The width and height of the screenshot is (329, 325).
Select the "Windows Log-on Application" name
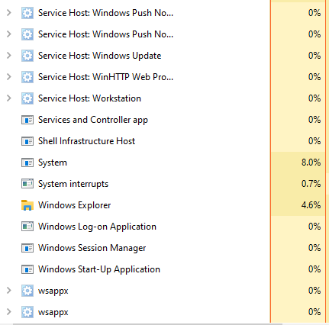pyautogui.click(x=97, y=227)
